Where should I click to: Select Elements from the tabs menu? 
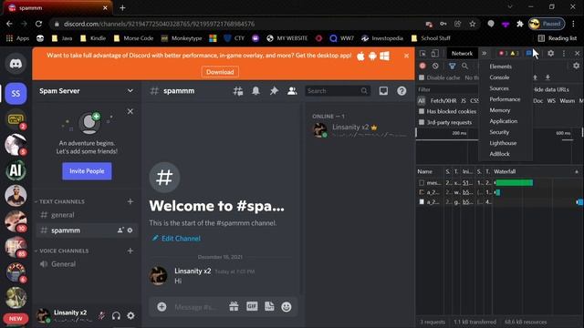(500, 67)
